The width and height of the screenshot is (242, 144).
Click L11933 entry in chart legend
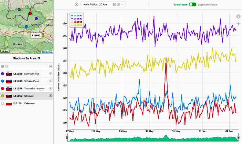77,15
